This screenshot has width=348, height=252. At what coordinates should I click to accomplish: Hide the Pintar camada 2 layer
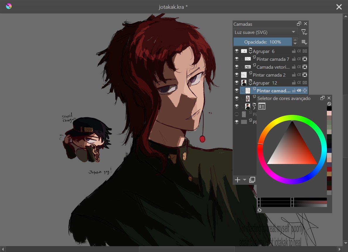pyautogui.click(x=237, y=75)
